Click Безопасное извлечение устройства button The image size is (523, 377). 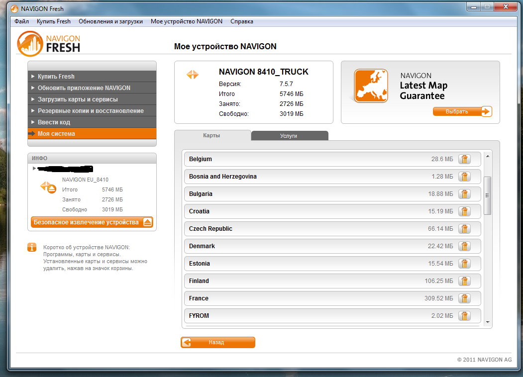point(92,222)
